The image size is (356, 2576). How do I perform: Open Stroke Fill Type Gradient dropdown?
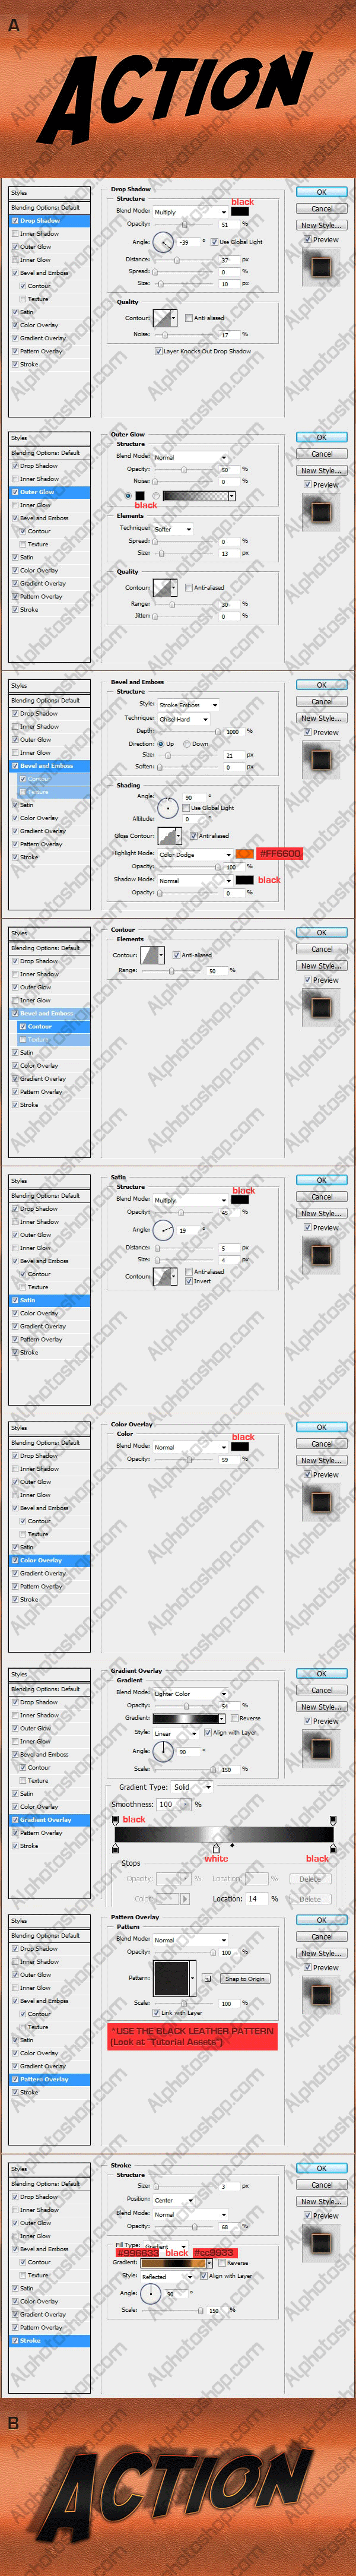click(x=165, y=2246)
